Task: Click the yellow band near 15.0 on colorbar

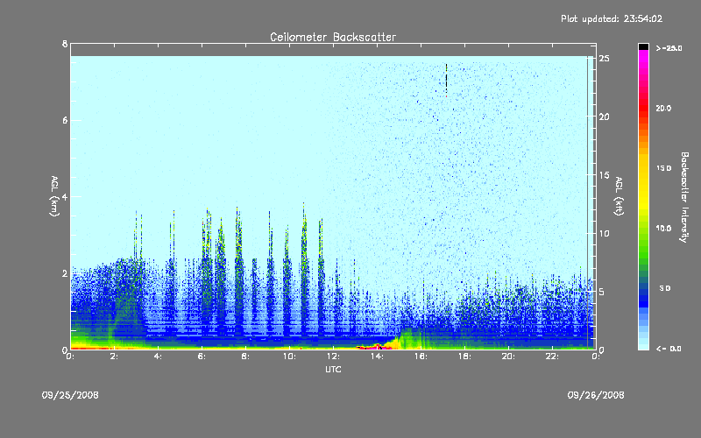Action: click(x=643, y=169)
